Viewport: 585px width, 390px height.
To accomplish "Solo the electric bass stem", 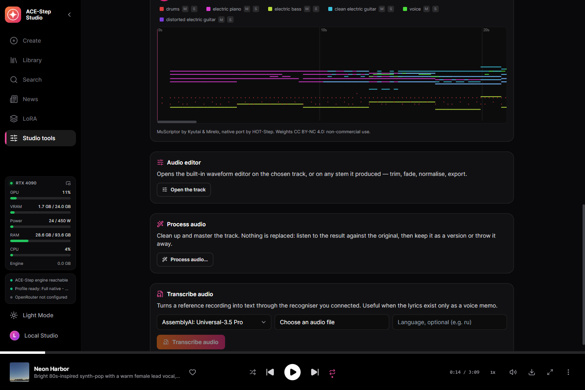I will 316,9.
